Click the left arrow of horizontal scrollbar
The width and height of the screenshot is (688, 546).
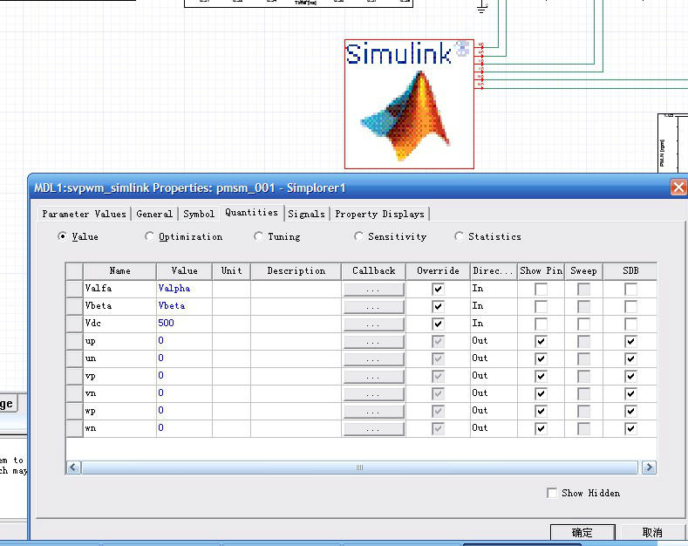point(73,468)
